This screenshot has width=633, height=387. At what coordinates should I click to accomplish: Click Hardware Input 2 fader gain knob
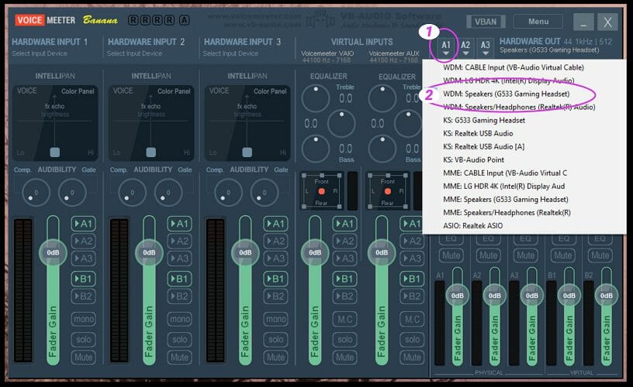click(149, 252)
